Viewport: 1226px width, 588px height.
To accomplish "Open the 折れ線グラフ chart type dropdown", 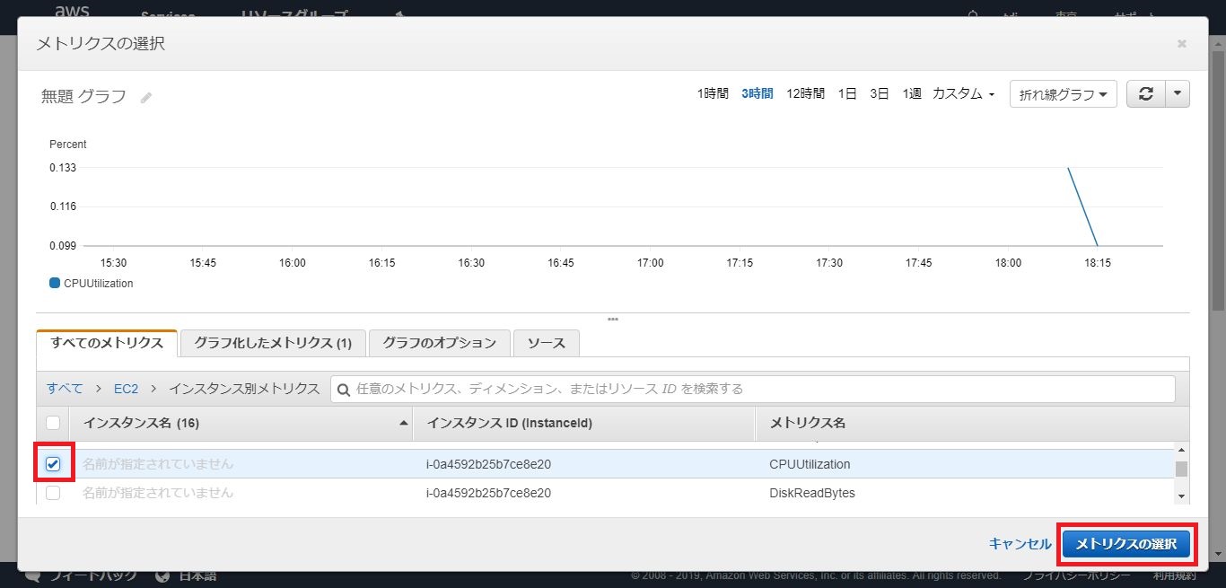I will (x=1063, y=94).
